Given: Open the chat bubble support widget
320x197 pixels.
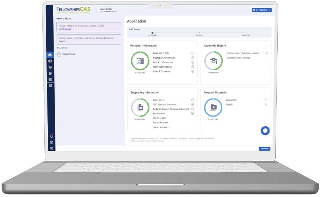Looking at the screenshot, I should pos(265,131).
